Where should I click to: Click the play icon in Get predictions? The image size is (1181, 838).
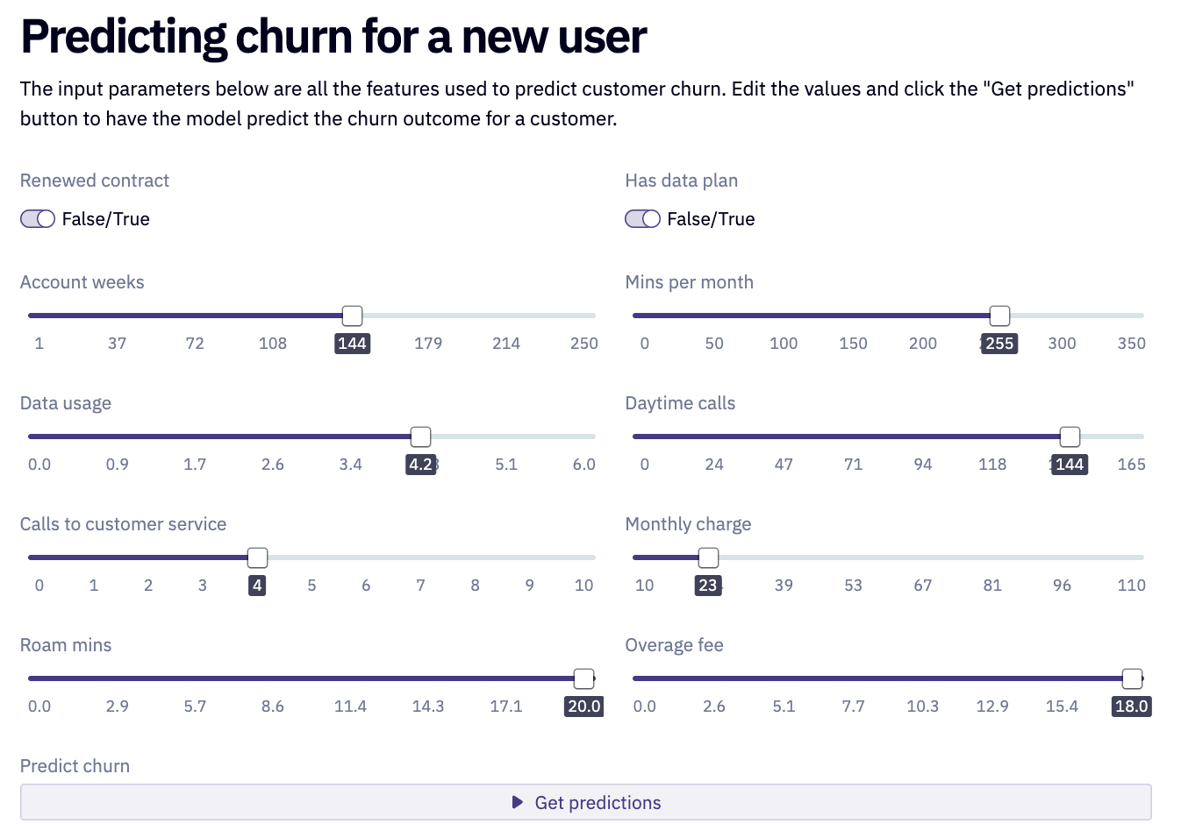click(x=518, y=802)
